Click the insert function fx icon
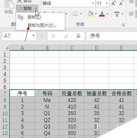Image resolution: width=137 pixels, height=138 pixels. pos(78,36)
